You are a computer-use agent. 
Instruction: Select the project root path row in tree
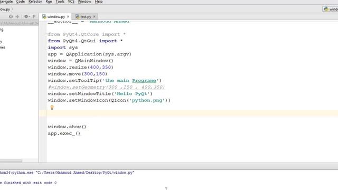[x=19, y=23]
